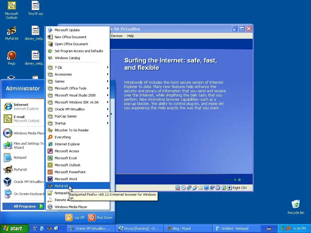Click the CPU virtualization chip icon in VM status bar
311x233 pixels.
[x=218, y=187]
